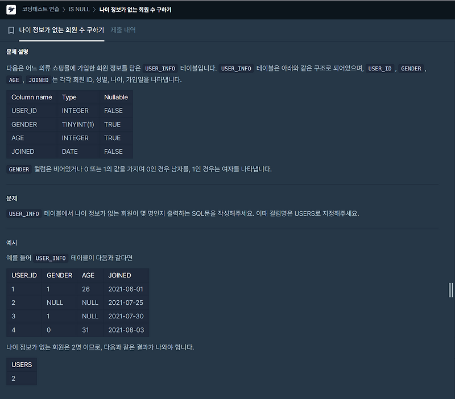Bookmark the problem using the bookmark icon
Screen dimensions: 455x399
pos(11,30)
